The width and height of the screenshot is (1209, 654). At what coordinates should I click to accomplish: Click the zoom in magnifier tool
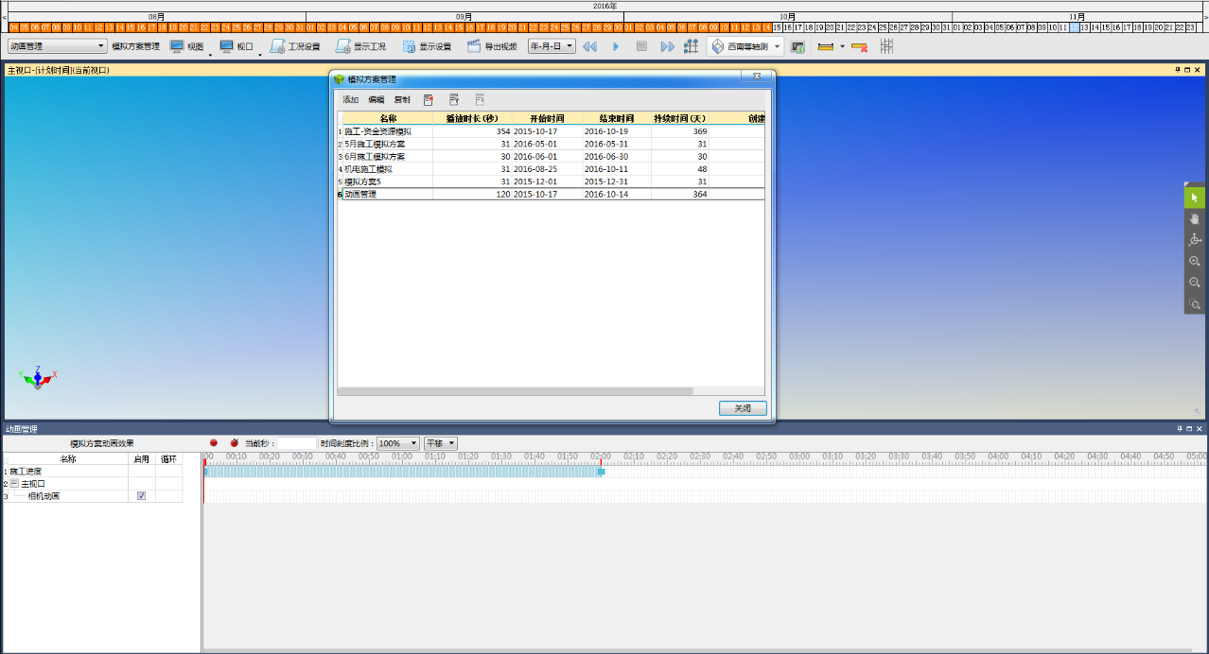[x=1195, y=262]
